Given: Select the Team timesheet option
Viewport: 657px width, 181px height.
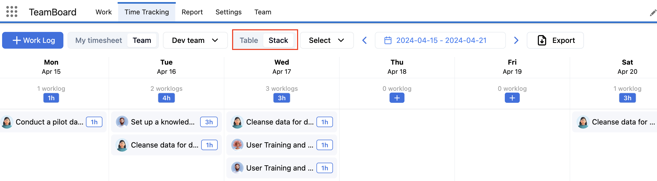Looking at the screenshot, I should [x=142, y=40].
